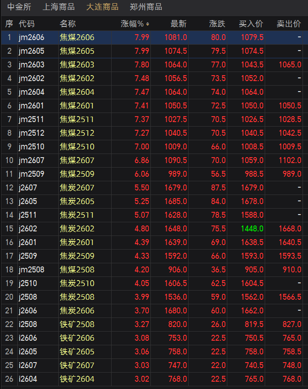The height and width of the screenshot is (389, 308).
Task: Open the 铁矿2508 contract name
Action: pyautogui.click(x=77, y=324)
